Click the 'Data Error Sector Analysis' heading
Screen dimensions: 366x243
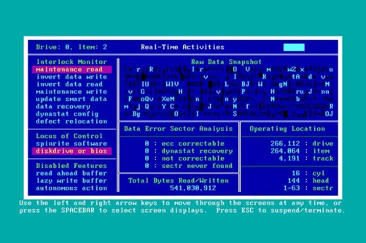(178, 129)
